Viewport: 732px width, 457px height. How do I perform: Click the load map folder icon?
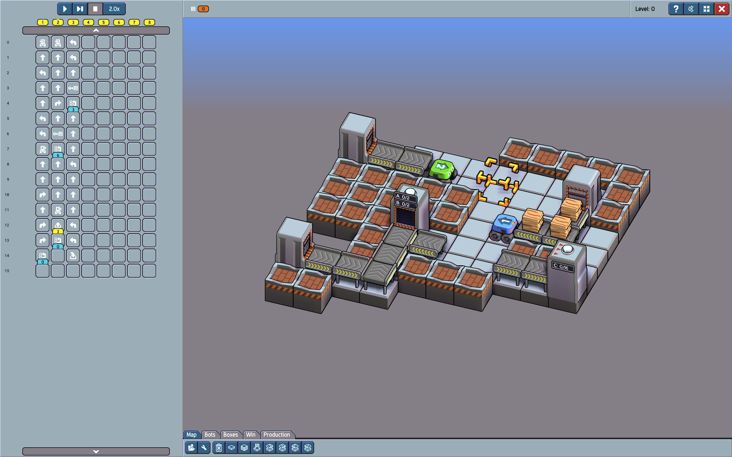click(x=191, y=448)
